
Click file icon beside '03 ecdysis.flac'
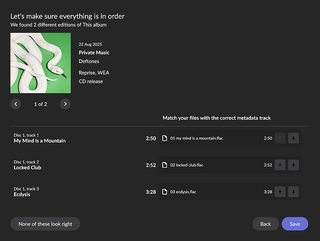(165, 192)
